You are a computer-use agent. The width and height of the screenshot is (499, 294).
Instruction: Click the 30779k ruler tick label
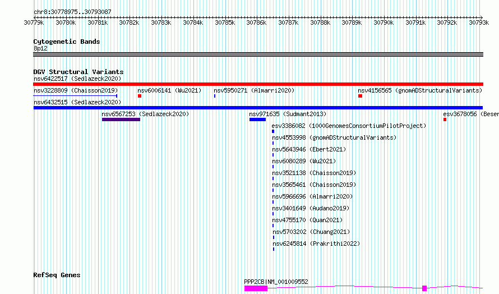(x=34, y=22)
